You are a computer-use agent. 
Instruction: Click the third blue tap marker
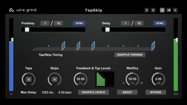(x=93, y=46)
